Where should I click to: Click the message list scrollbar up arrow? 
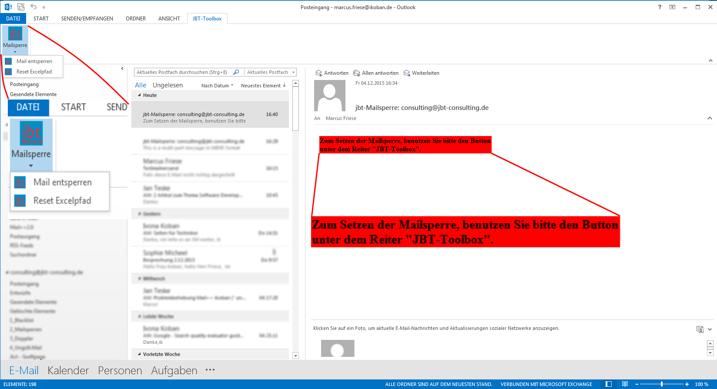(x=296, y=83)
